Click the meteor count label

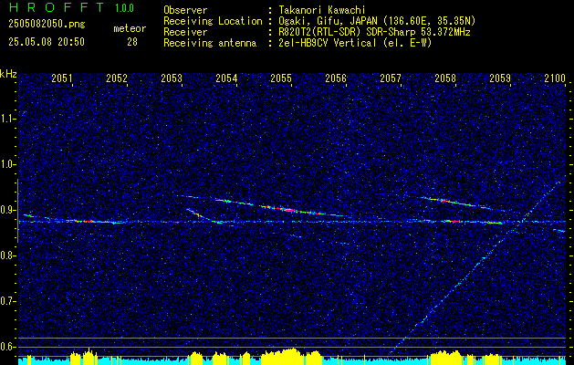[130, 28]
